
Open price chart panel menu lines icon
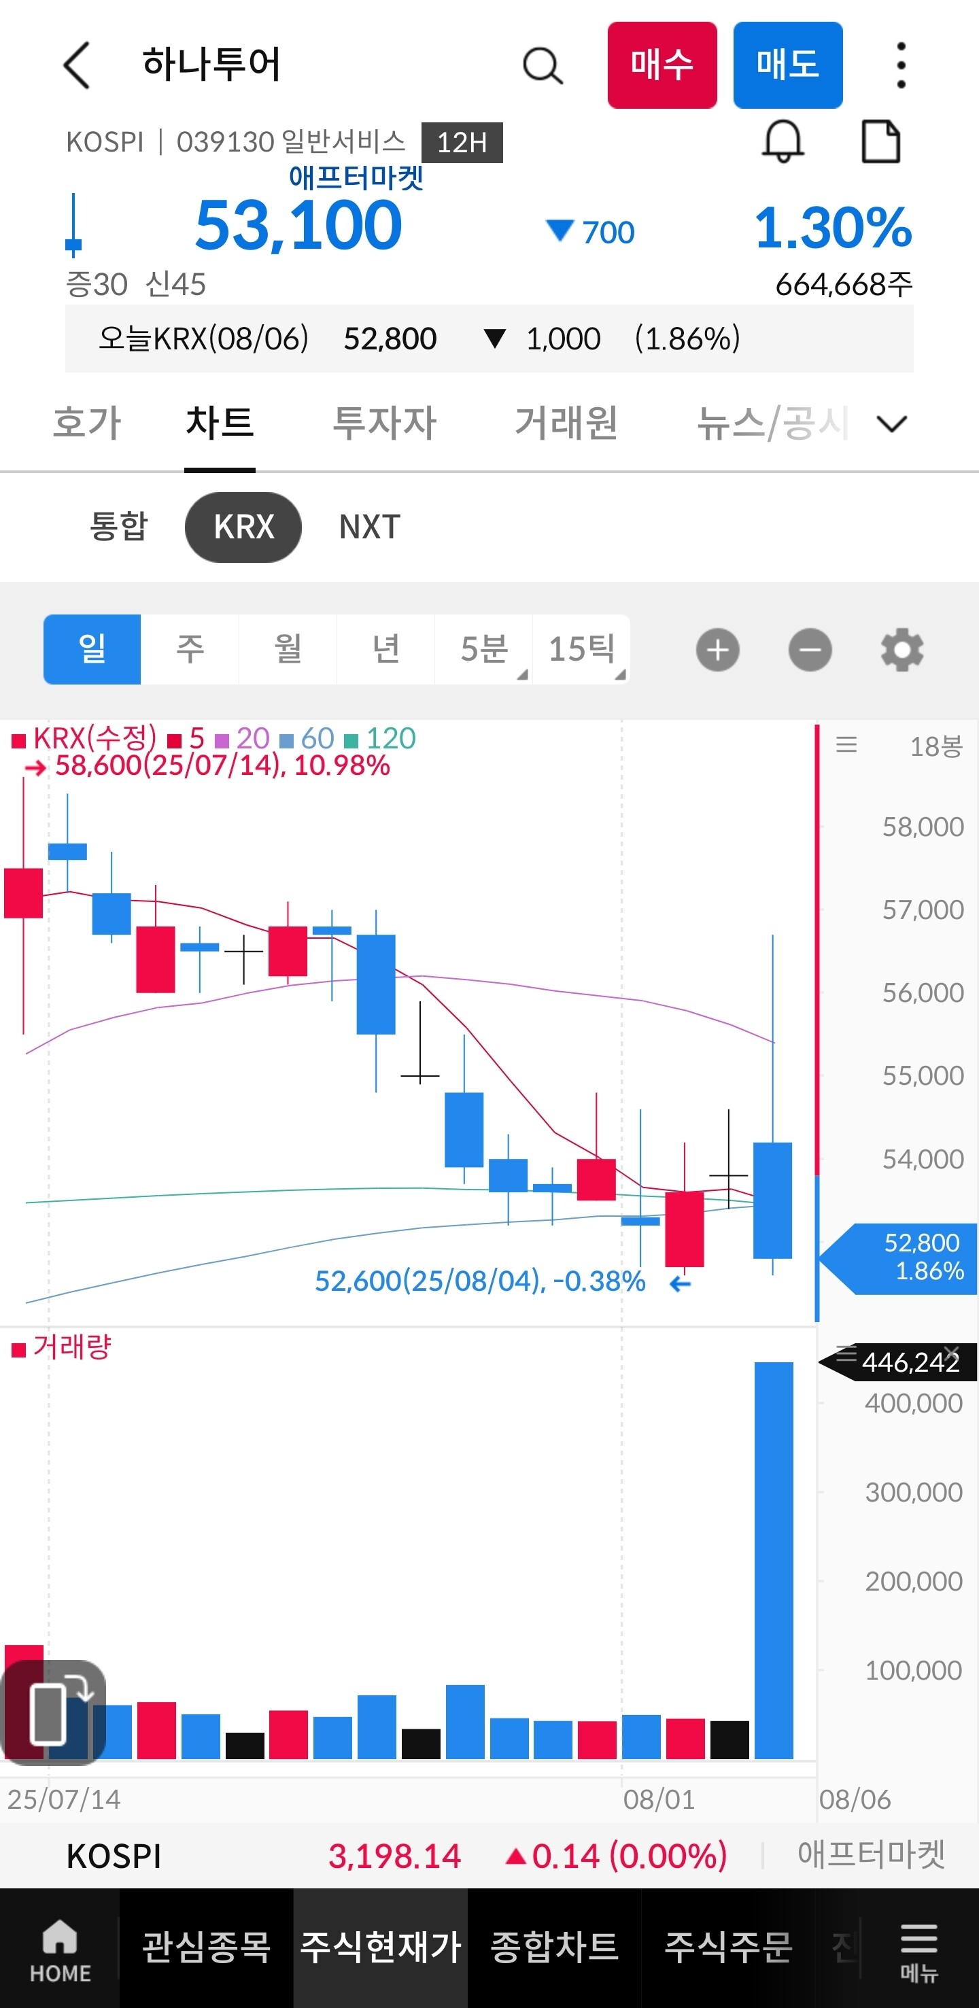[846, 745]
